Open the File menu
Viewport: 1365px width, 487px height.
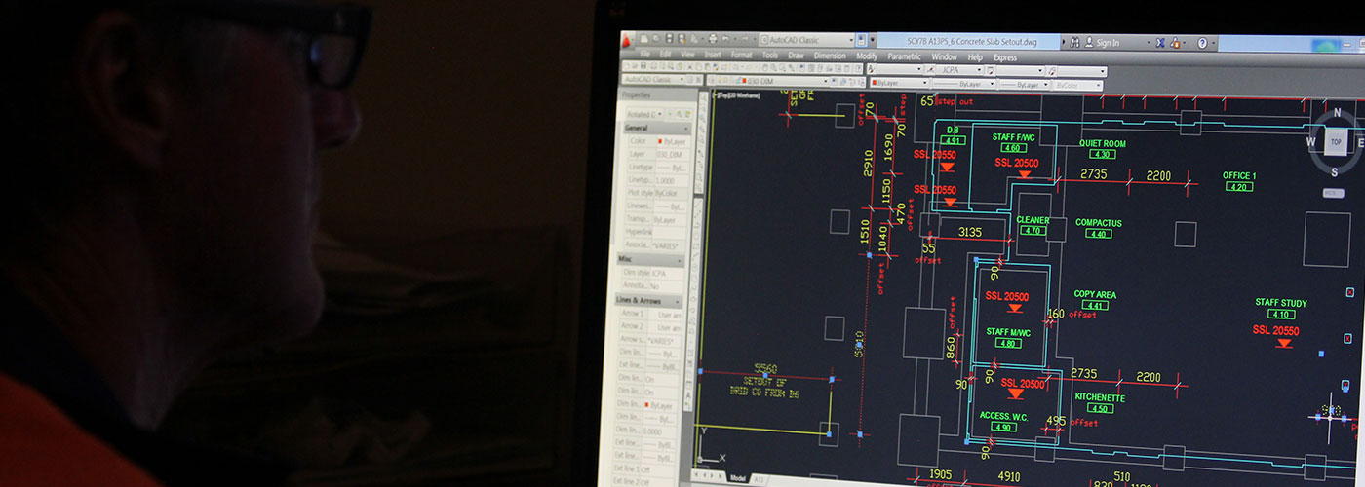pos(644,56)
